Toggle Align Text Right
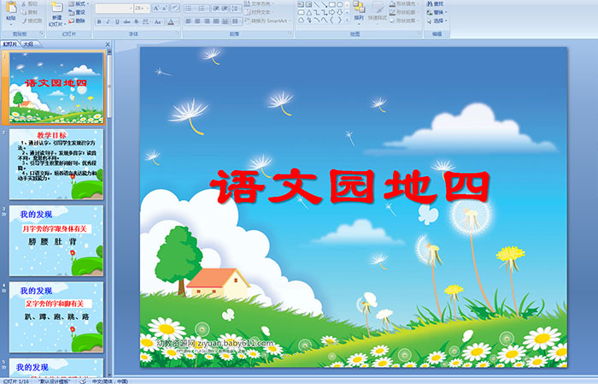Screen dimensions: 598x384 (x=207, y=21)
